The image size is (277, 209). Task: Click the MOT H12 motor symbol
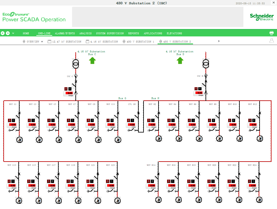coord(260,139)
